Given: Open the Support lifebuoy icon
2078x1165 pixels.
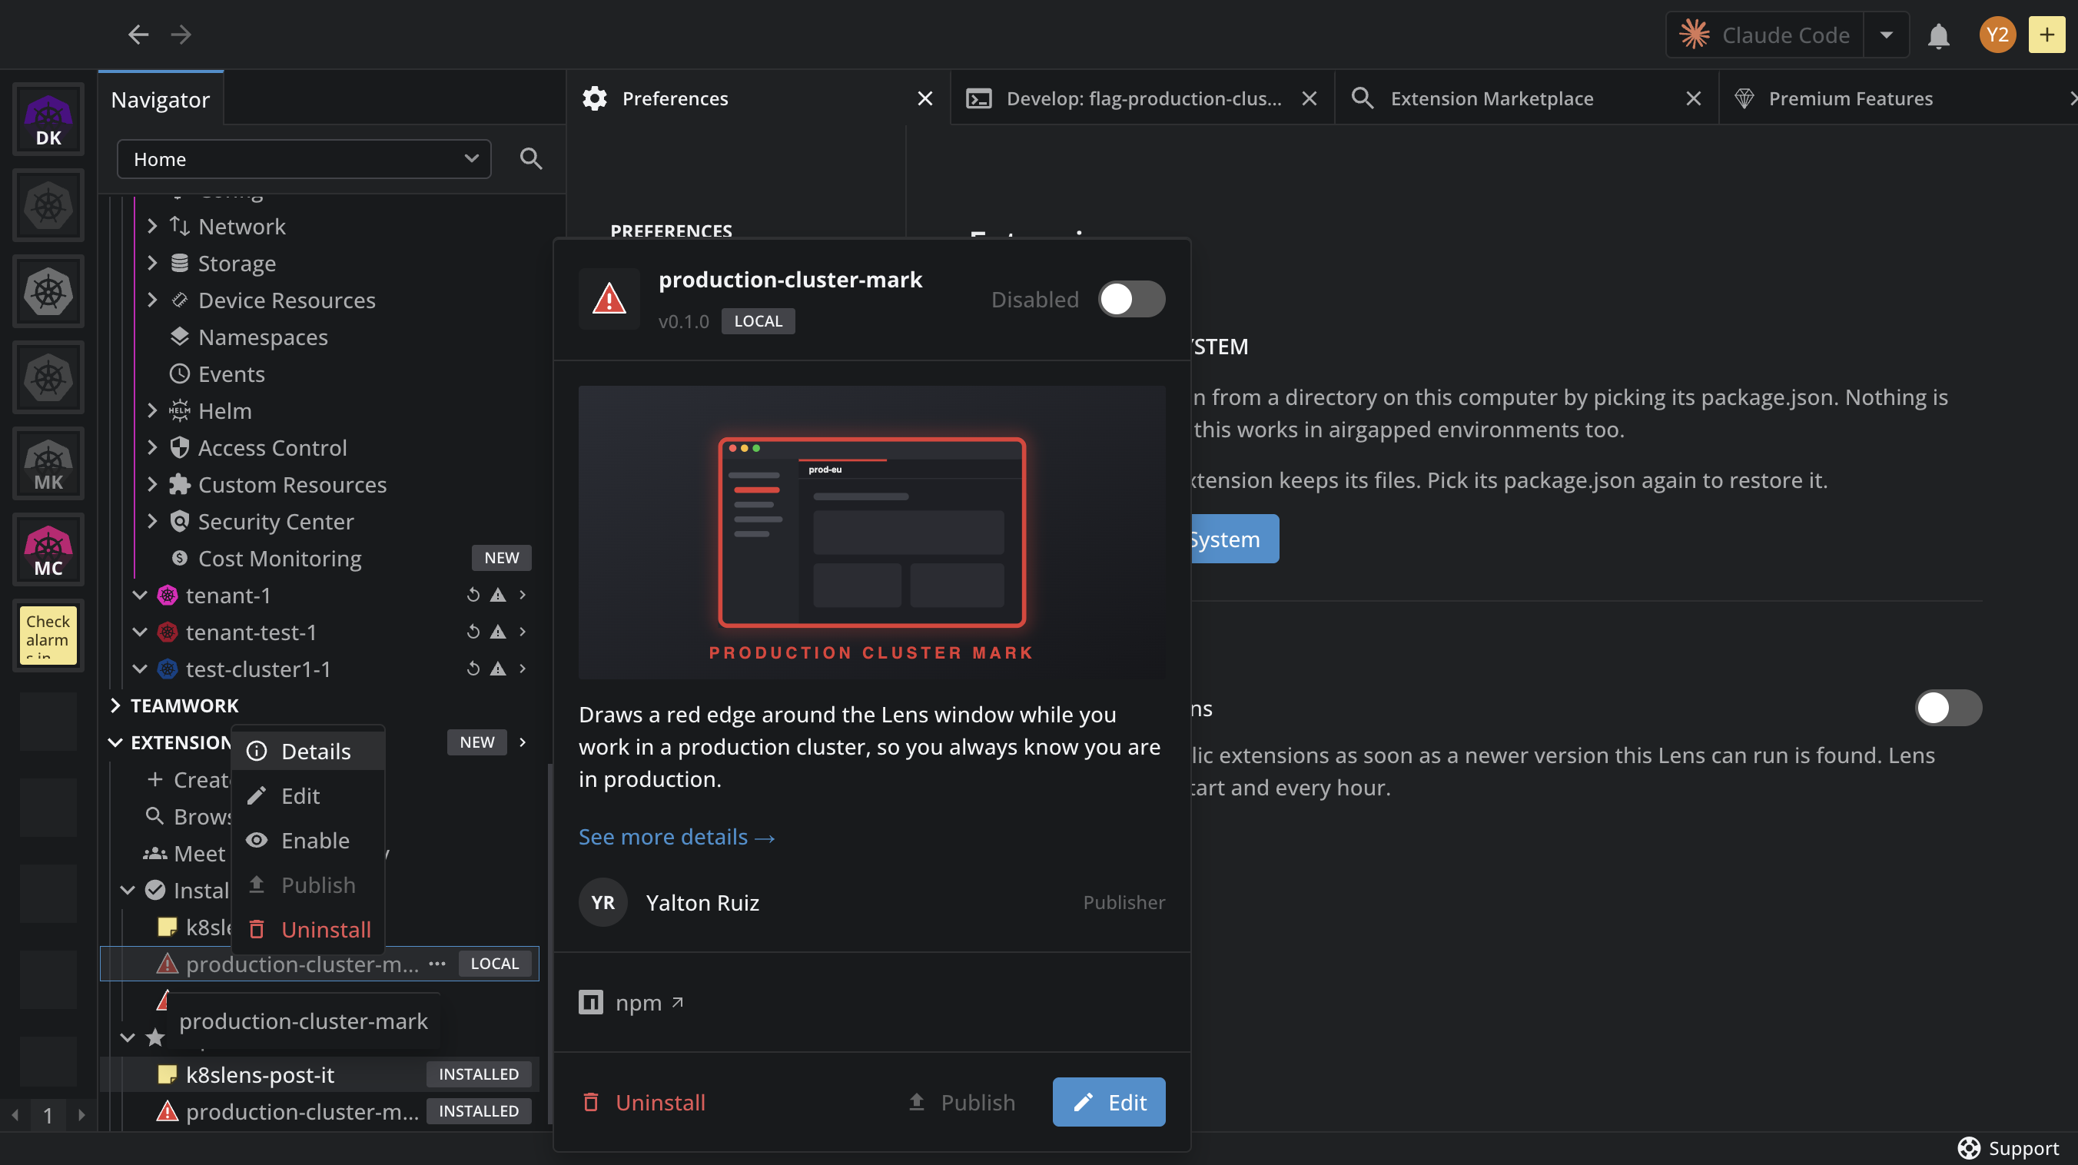Looking at the screenshot, I should pos(1968,1147).
